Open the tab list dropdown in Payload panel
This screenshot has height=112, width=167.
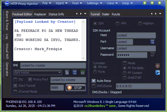[85, 14]
